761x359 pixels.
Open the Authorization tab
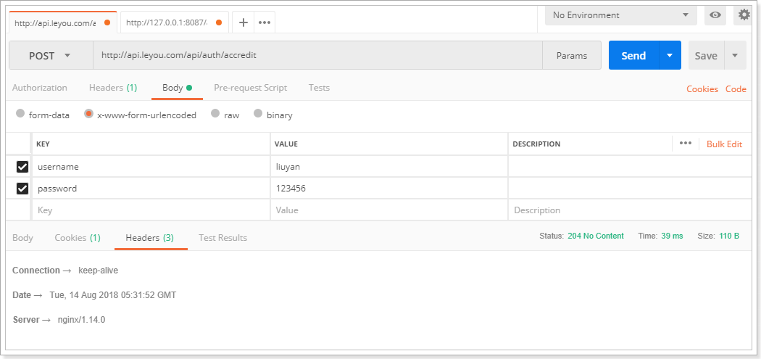coord(39,88)
